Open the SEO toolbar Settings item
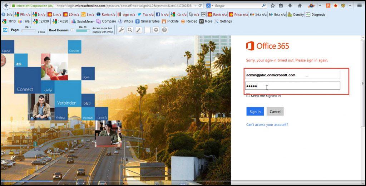Screen dimensions: 366x186 pos(223,21)
